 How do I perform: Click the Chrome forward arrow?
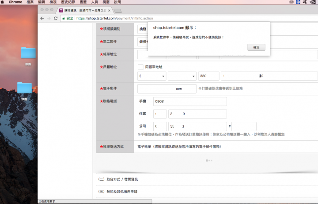[x=49, y=19]
